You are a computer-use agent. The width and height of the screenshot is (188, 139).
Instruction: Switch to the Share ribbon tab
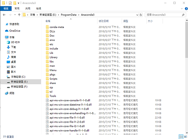click(28, 8)
